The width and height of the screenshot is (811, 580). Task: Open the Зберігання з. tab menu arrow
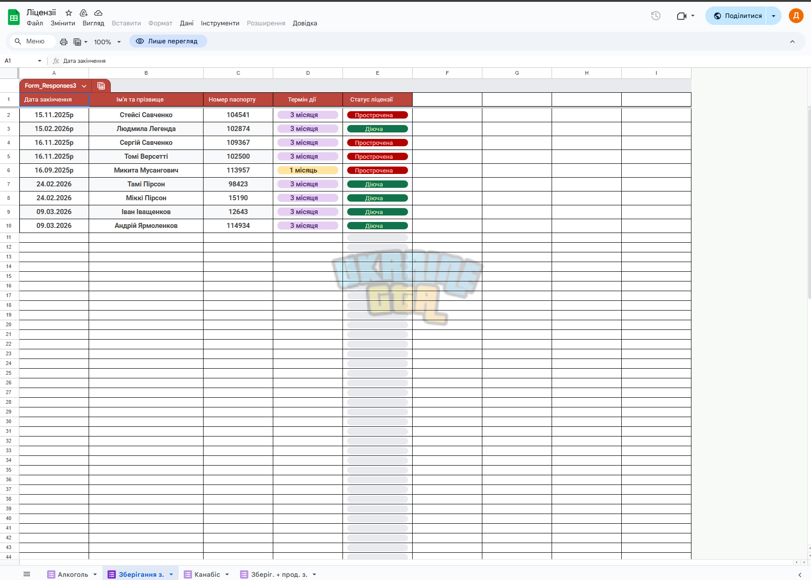pos(171,574)
